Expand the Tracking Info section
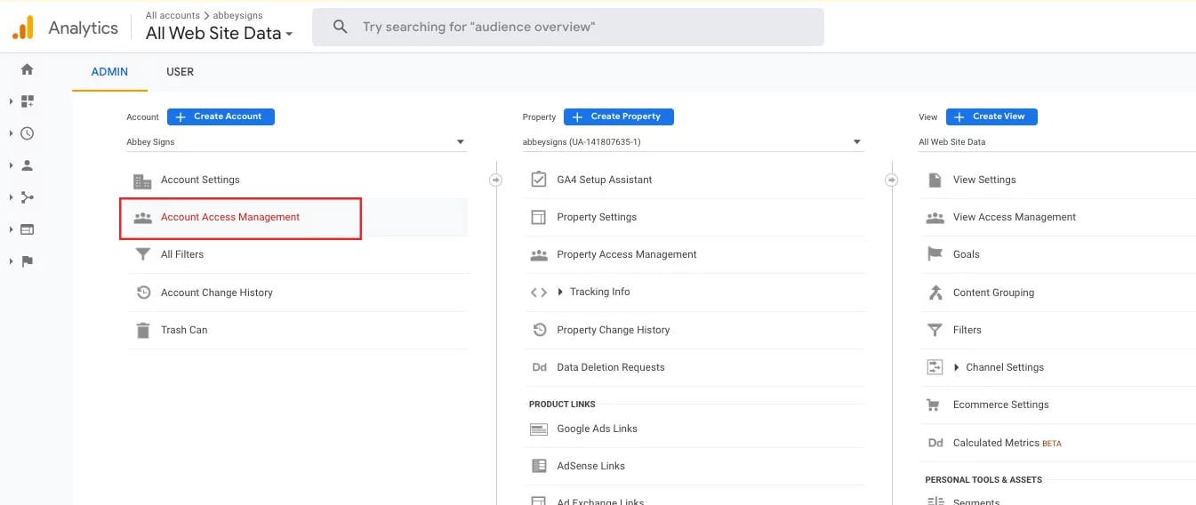 coord(560,292)
